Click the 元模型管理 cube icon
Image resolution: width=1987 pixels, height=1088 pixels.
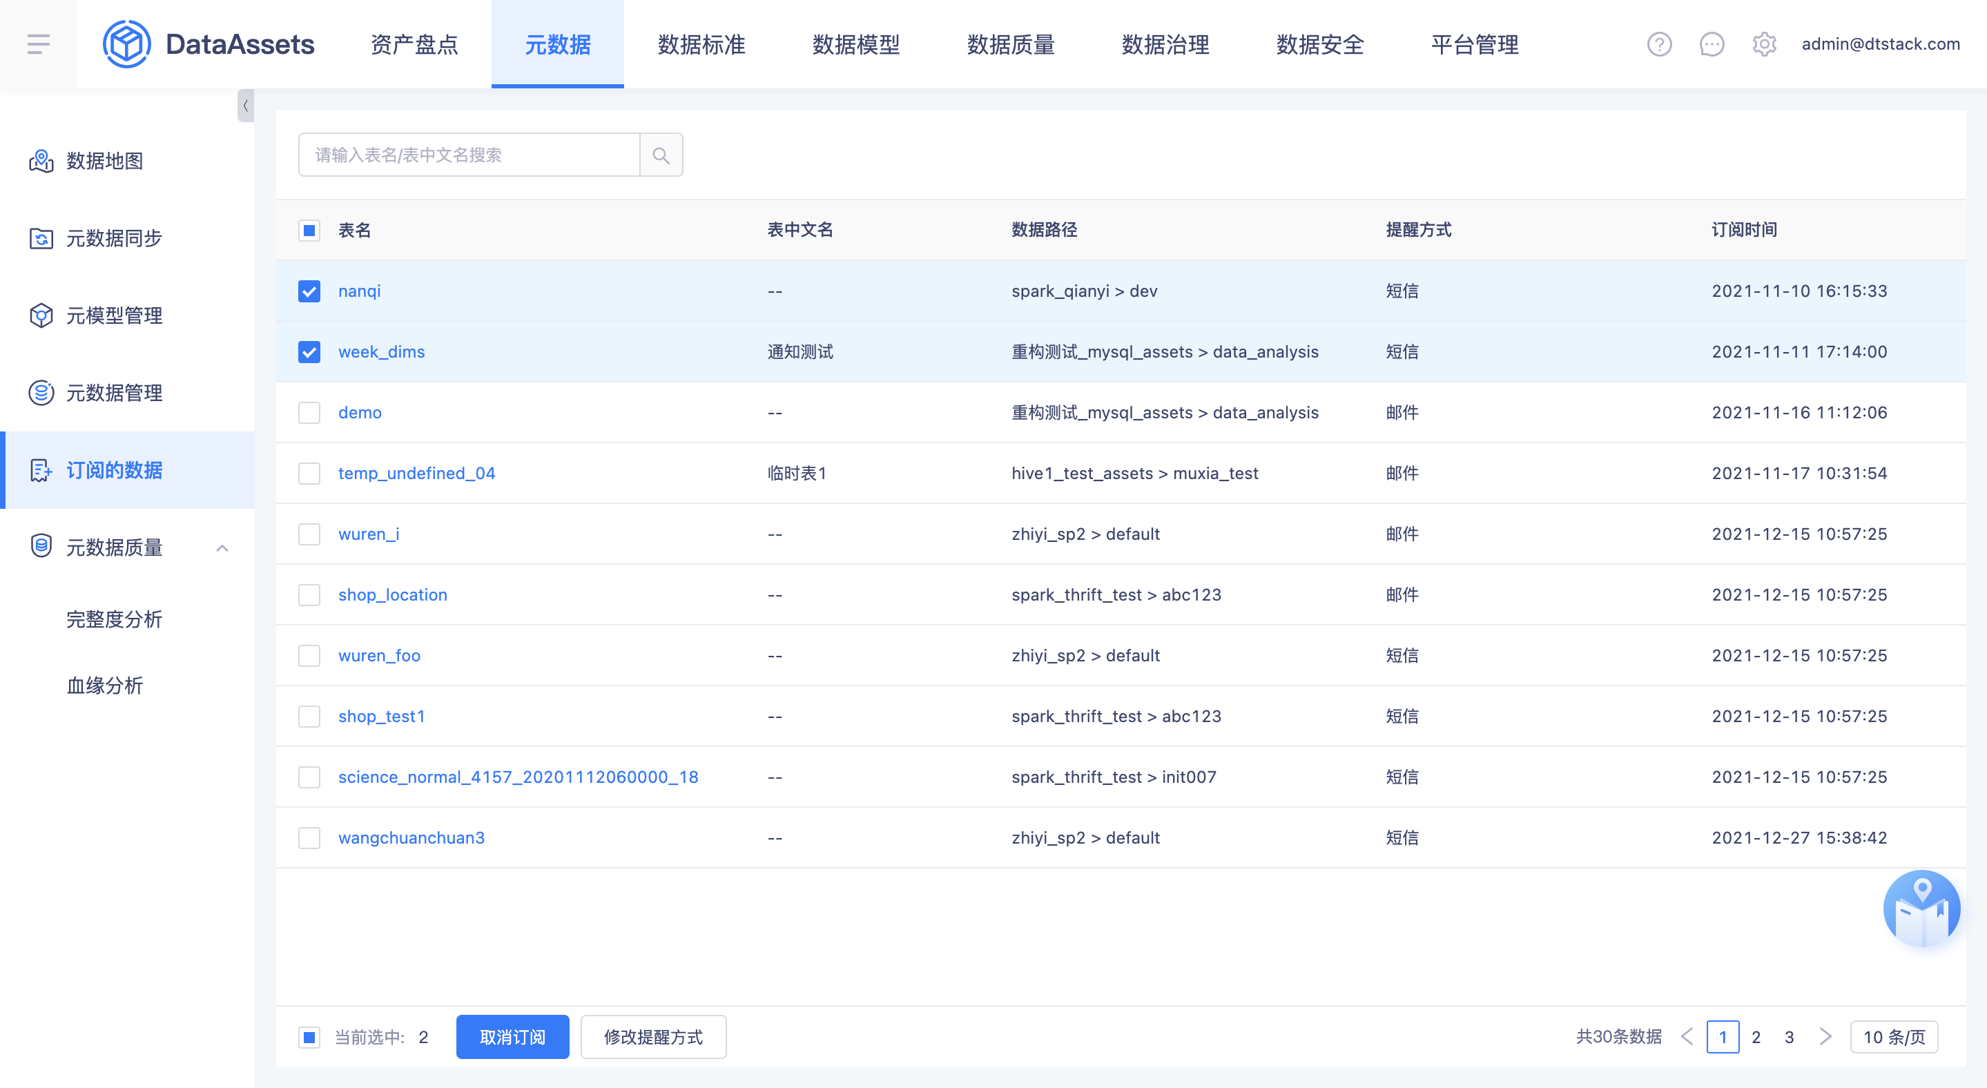click(x=41, y=315)
